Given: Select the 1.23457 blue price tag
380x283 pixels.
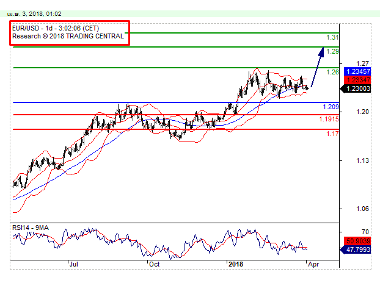Looking at the screenshot, I should (358, 71).
